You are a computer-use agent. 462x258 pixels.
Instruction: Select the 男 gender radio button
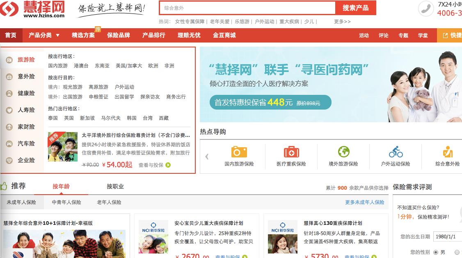435,252
